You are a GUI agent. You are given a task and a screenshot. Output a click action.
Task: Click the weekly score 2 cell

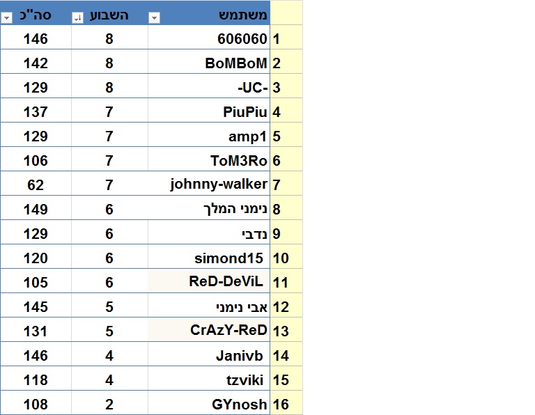point(109,404)
